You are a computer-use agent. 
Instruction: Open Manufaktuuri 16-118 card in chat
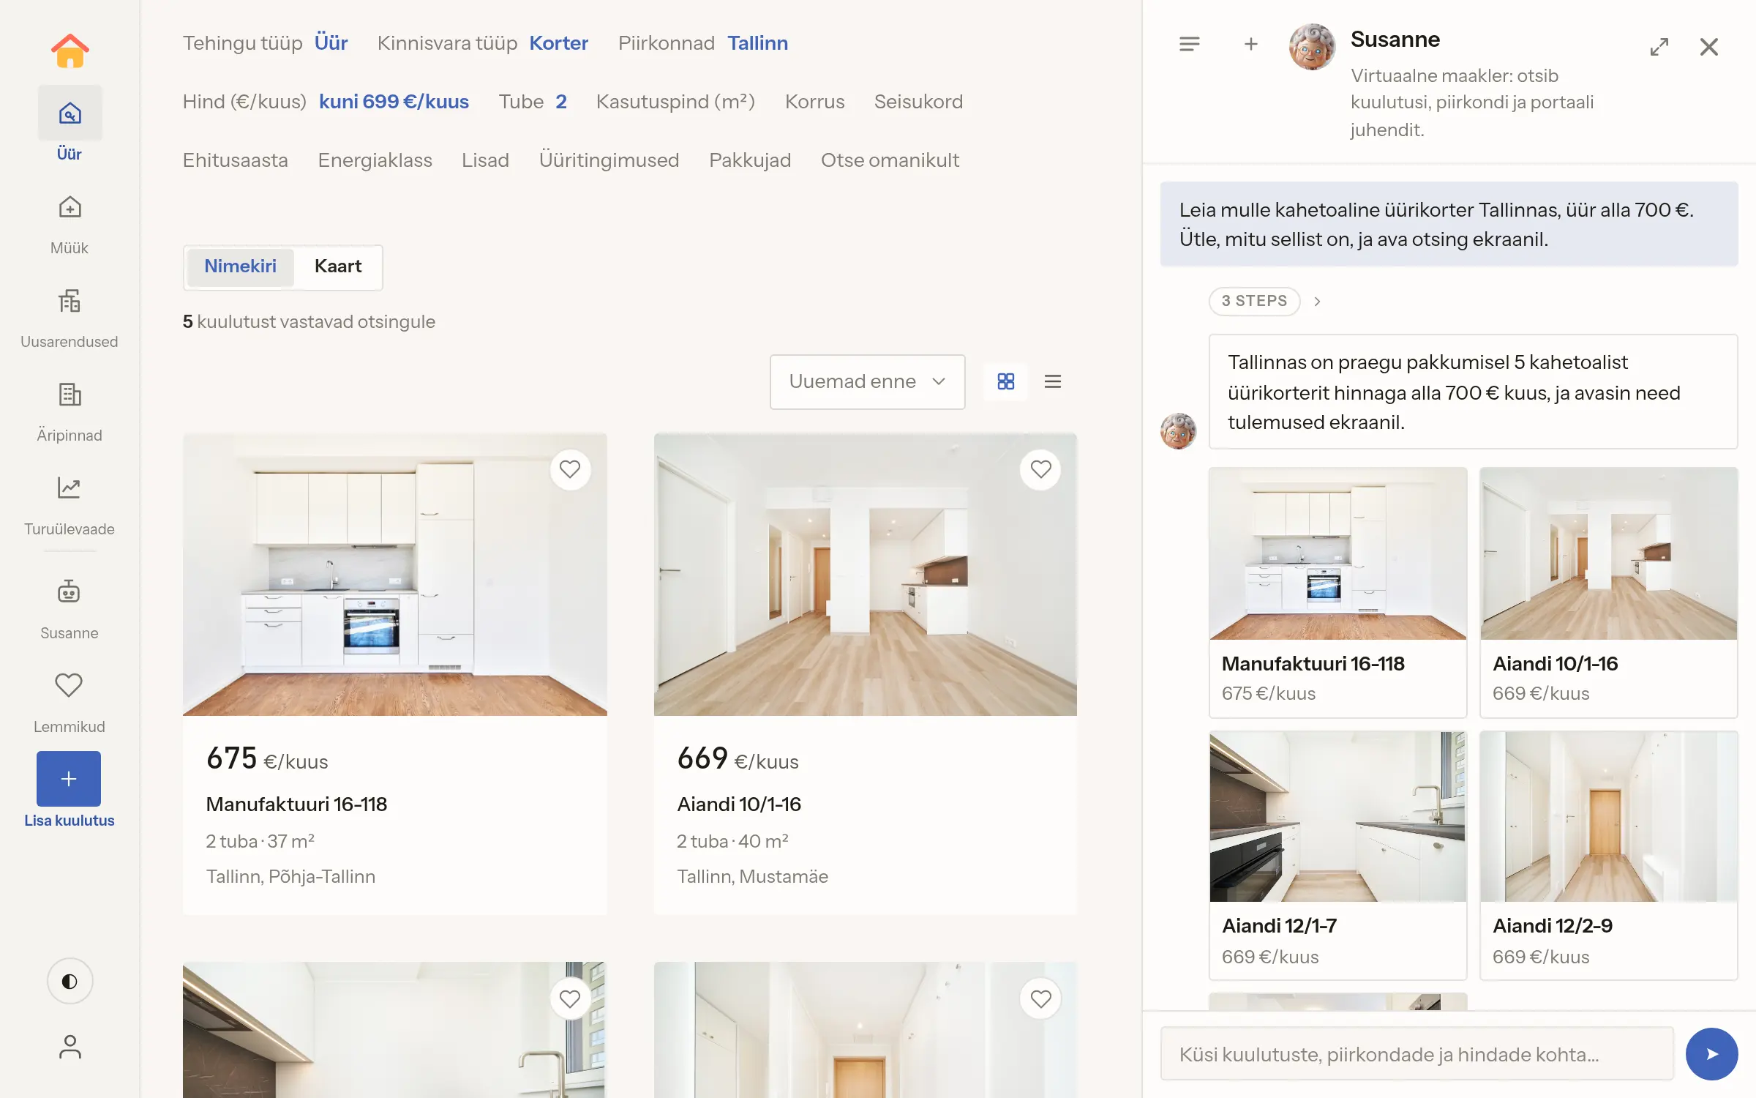[1338, 593]
